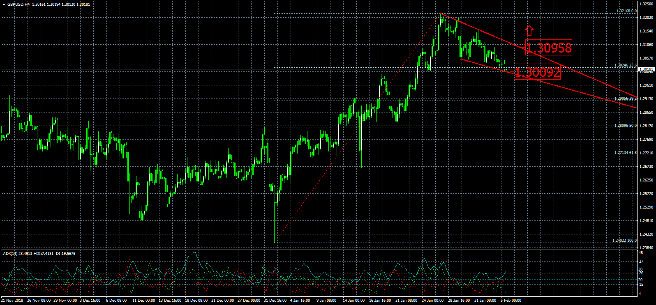
Task: Select the 1.27134 61.8 Fibonacci level label
Action: 625,153
